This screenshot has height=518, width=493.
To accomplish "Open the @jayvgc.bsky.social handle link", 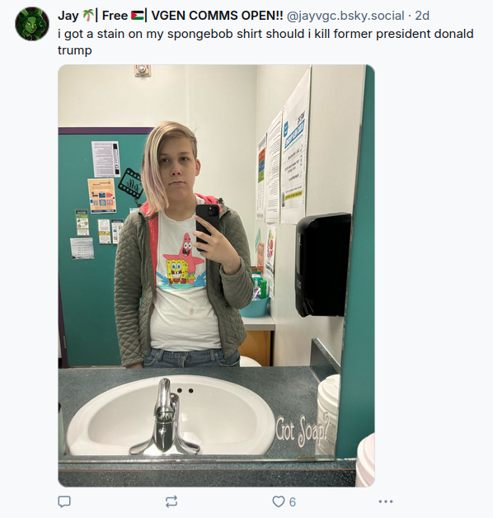I will (345, 16).
